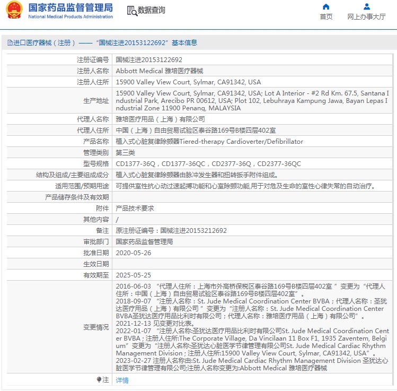Select 管理类别 value 第三类
397x391 pixels.
pos(125,153)
